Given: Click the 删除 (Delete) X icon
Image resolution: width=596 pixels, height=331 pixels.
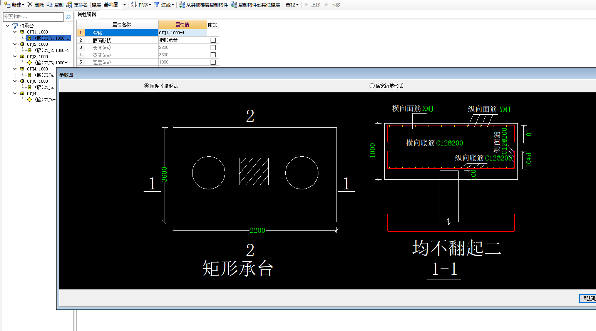Looking at the screenshot, I should click(30, 5).
